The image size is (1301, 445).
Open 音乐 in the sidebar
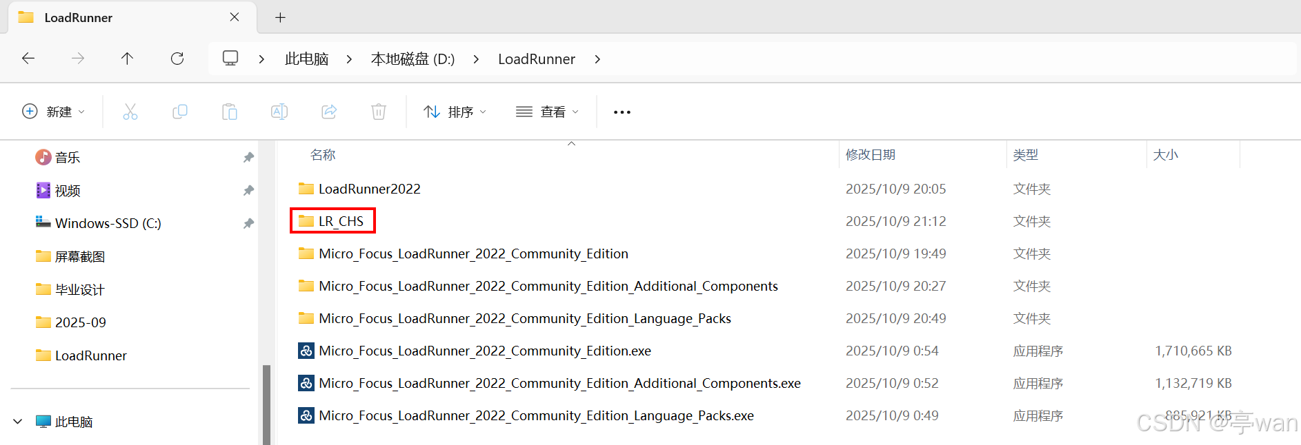[x=68, y=157]
